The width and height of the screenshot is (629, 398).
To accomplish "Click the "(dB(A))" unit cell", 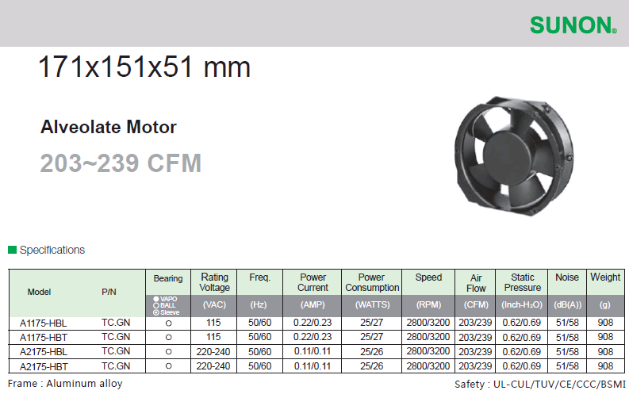I will (568, 304).
